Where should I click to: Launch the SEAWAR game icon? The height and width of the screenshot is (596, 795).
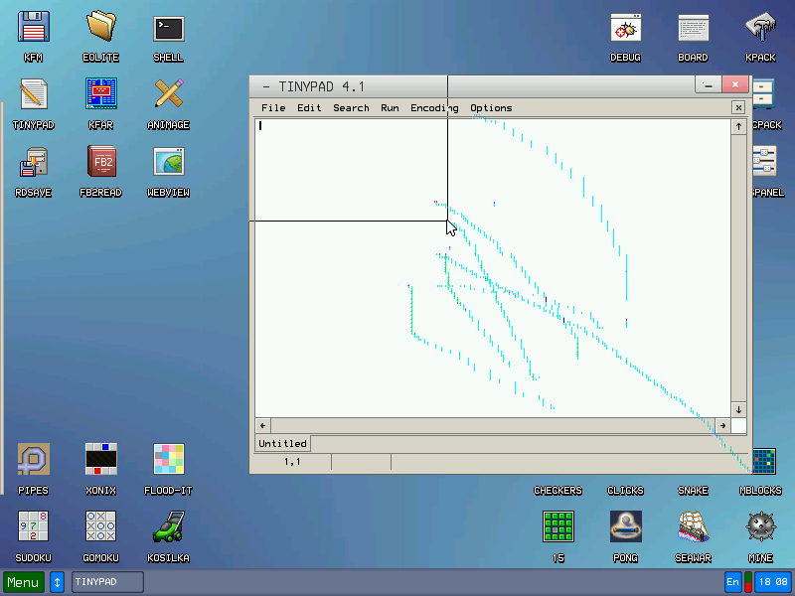tap(693, 526)
